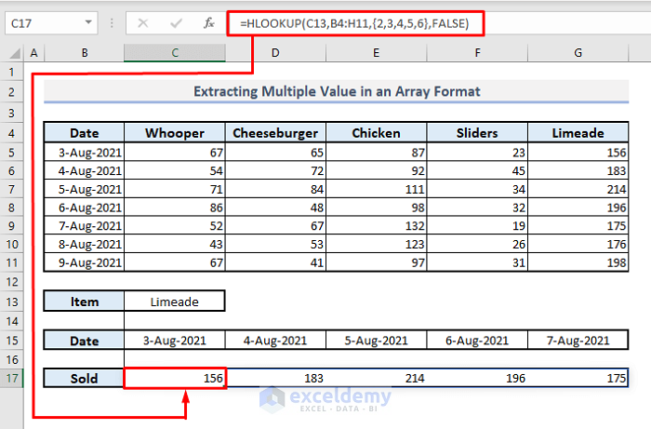The height and width of the screenshot is (429, 651).
Task: Click the Sold result cell showing 156
Action: click(175, 379)
